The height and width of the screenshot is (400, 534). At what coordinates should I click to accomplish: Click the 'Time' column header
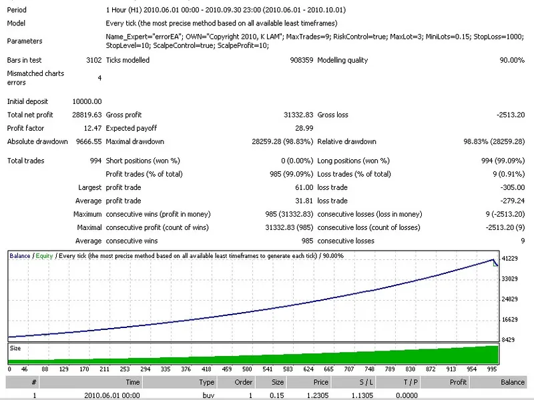(91, 382)
